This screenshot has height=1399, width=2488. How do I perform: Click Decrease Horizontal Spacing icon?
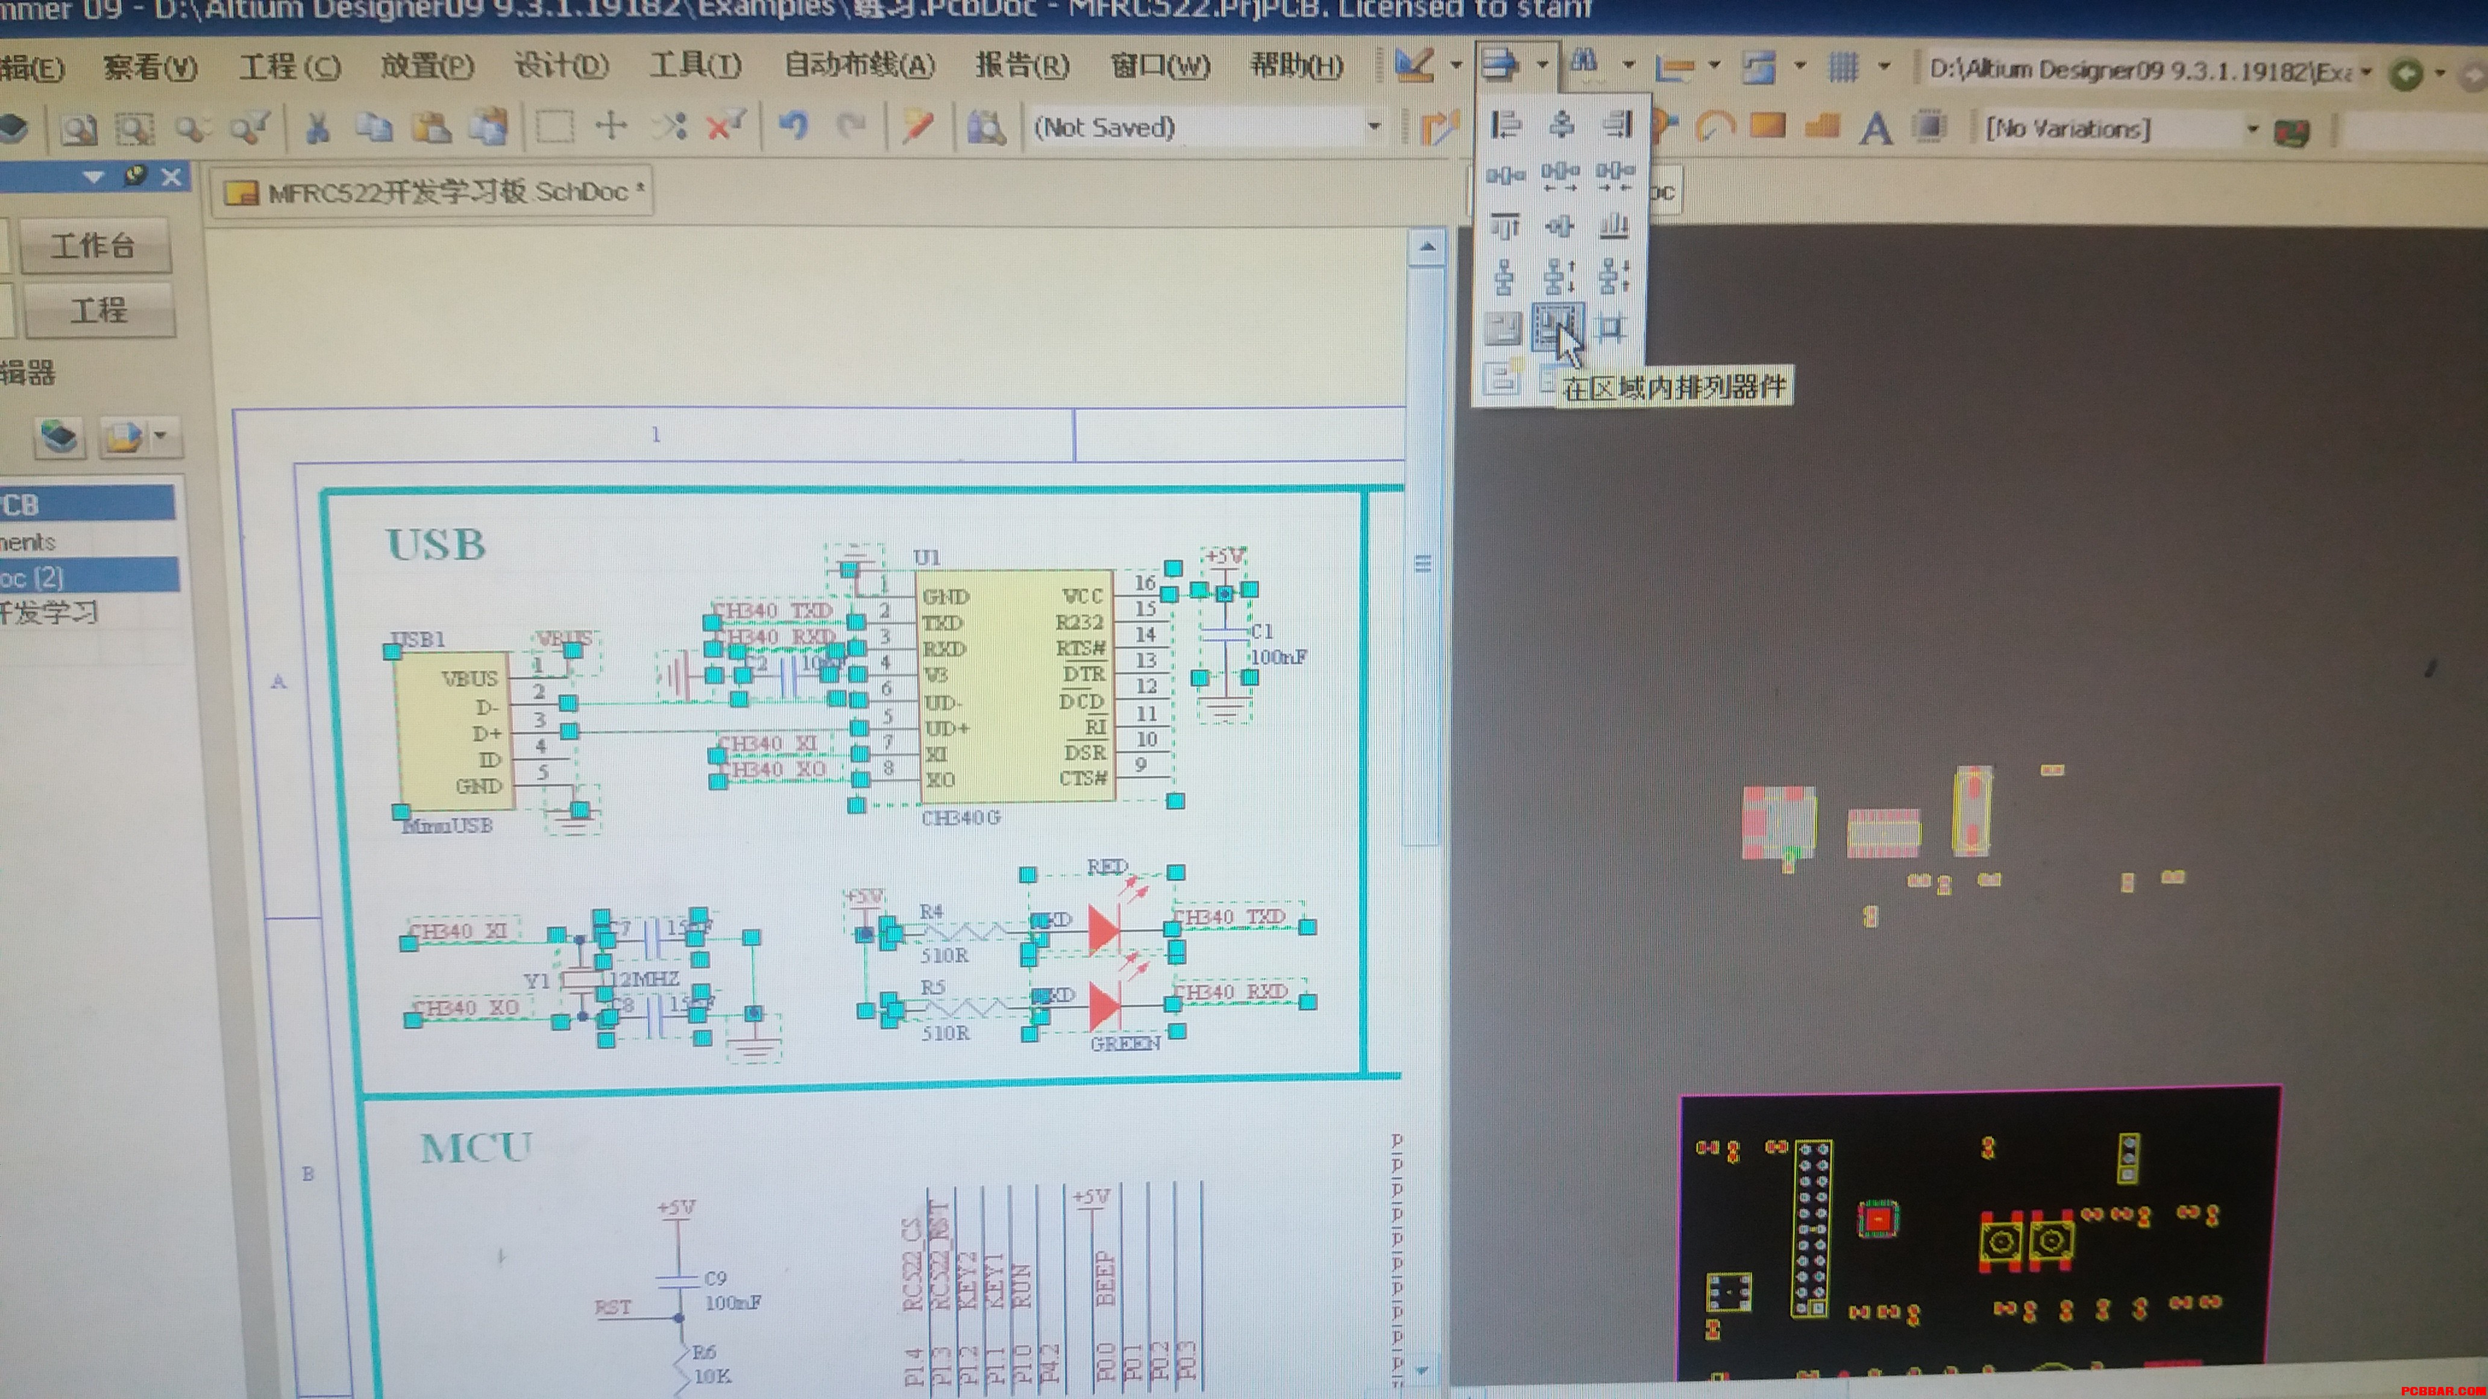1615,176
